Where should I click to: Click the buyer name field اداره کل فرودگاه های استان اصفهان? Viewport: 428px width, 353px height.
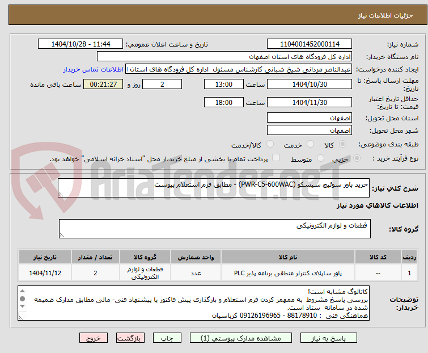(224, 57)
